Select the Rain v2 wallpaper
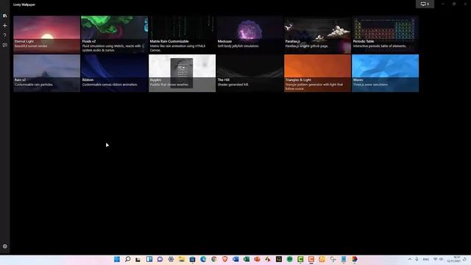 (46, 73)
